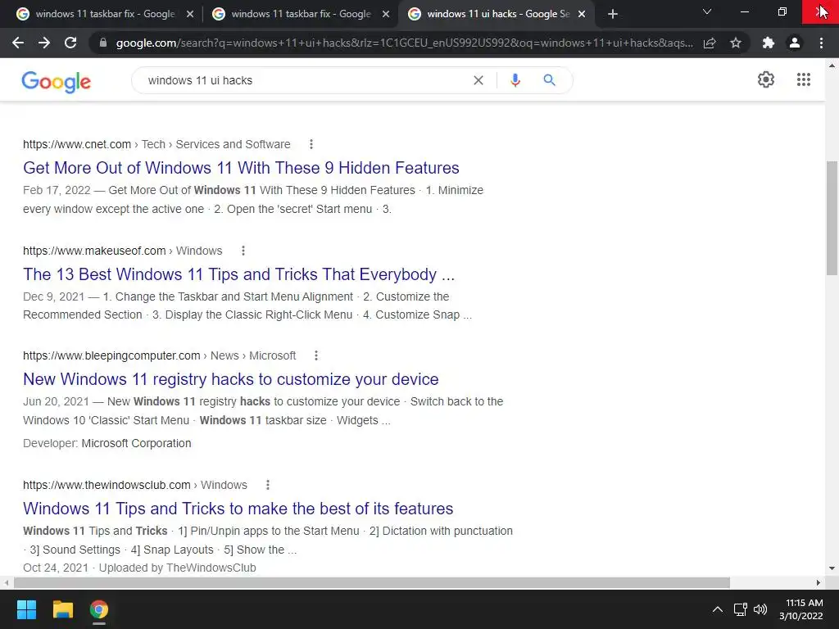The width and height of the screenshot is (839, 629).
Task: Open 'The 13 Best Windows 11 Tips' result
Action: pyautogui.click(x=238, y=274)
